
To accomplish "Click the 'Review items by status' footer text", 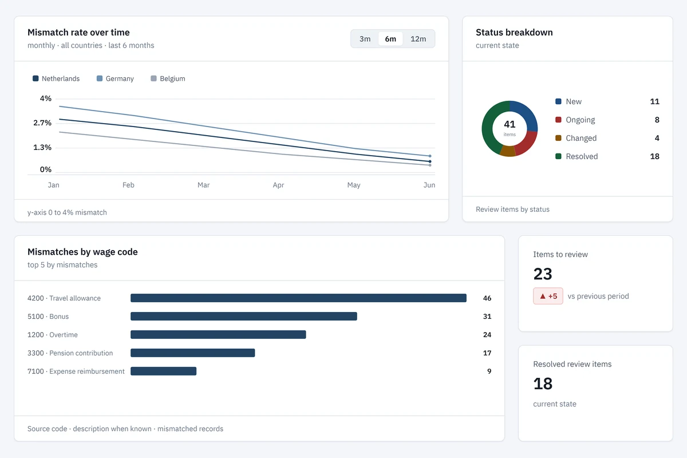I will click(512, 209).
